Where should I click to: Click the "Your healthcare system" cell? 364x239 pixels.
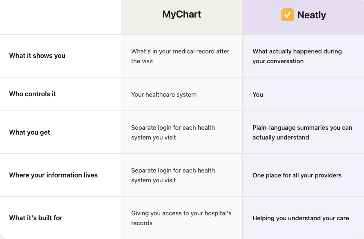click(x=164, y=95)
